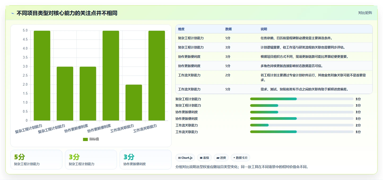Click the 2.5 y-axis label on the chart
This screenshot has height=180, width=383.
coord(25,76)
